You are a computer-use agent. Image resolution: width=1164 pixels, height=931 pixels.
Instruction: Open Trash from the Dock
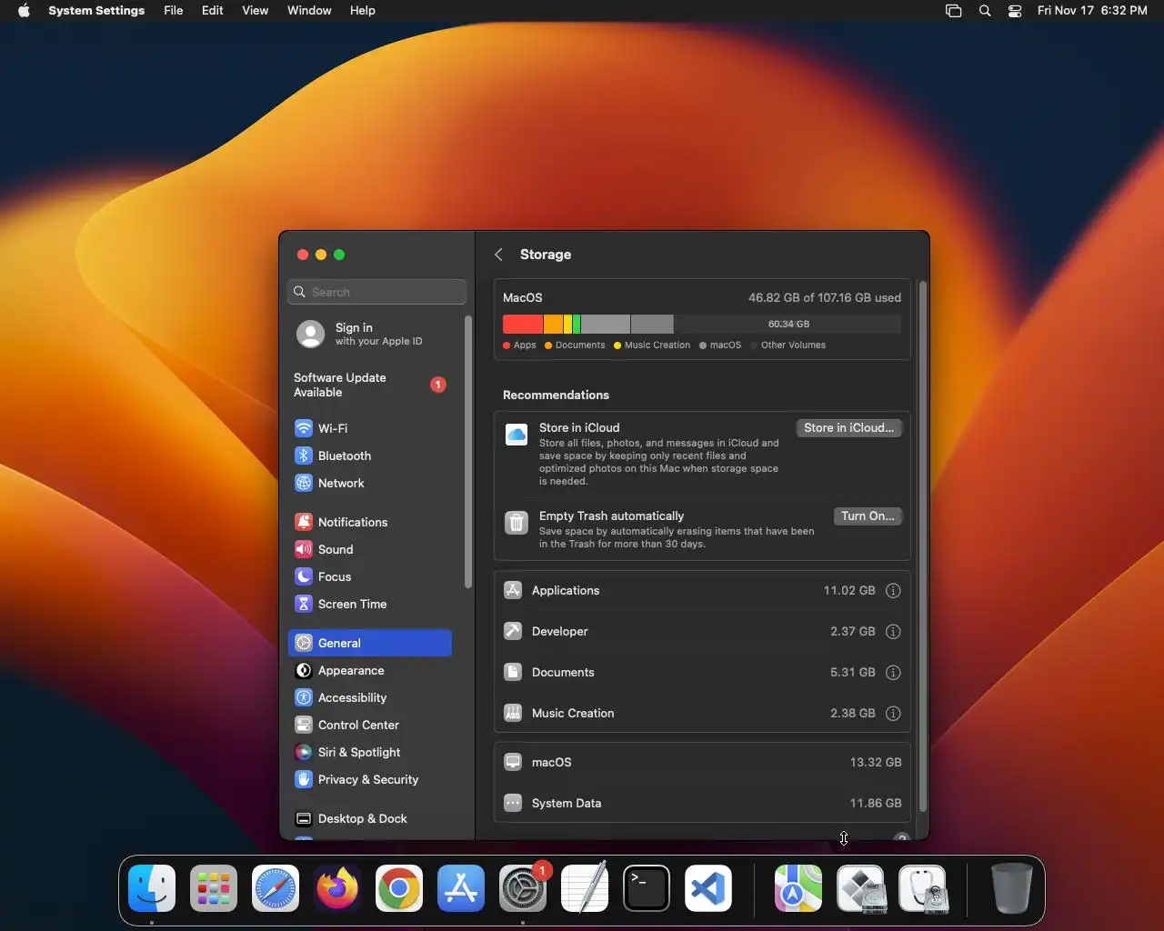[1011, 888]
